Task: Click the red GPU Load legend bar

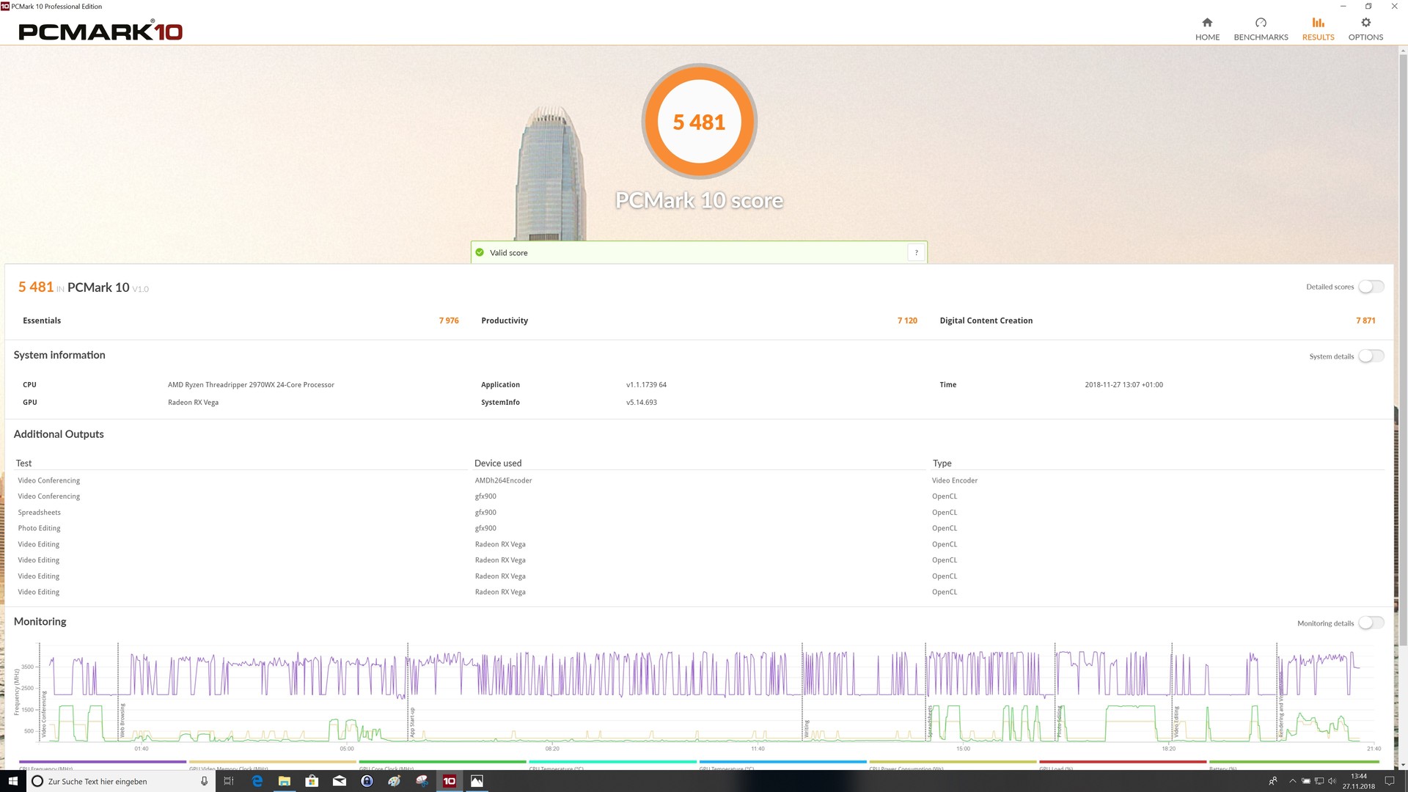Action: pos(1123,762)
